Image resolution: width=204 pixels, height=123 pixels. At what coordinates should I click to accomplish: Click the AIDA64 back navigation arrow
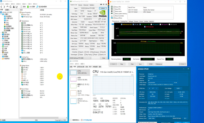pyautogui.click(x=2, y=7)
